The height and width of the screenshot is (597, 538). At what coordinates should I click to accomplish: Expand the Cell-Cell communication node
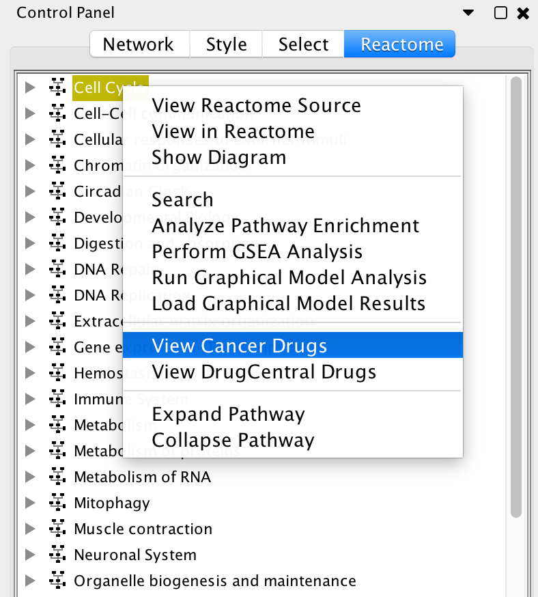pos(30,113)
